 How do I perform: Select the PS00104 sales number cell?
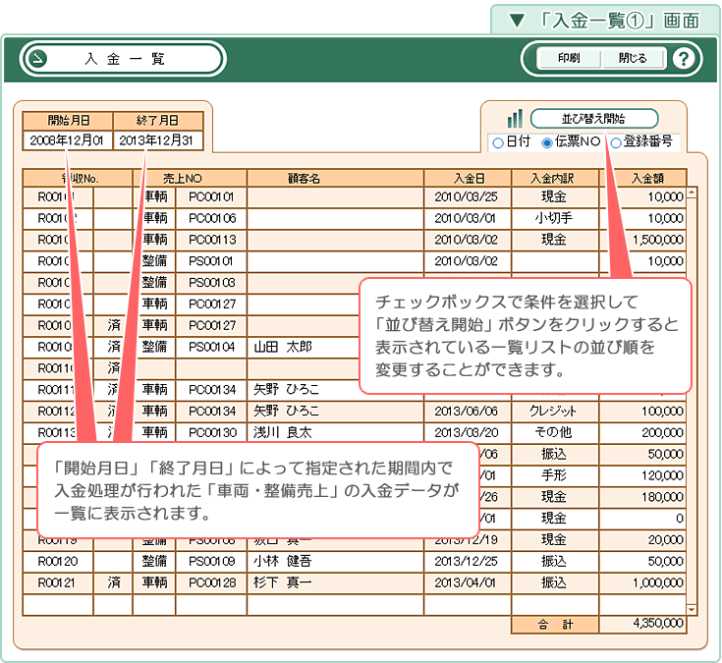(x=211, y=347)
